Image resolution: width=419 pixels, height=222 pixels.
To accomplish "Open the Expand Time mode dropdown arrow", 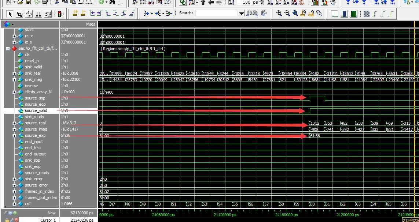I will pyautogui.click(x=151, y=14).
